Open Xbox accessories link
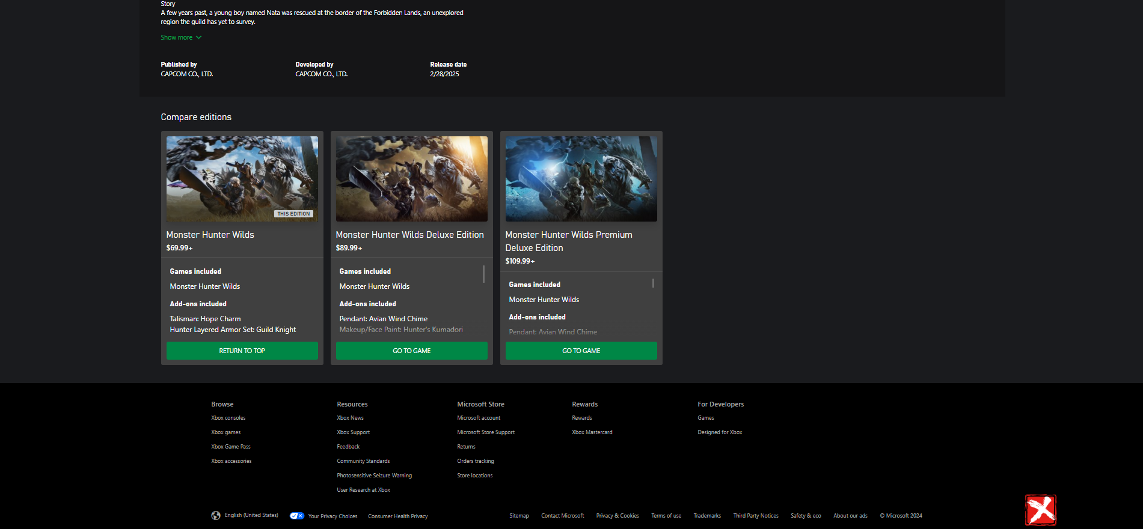 (x=231, y=461)
